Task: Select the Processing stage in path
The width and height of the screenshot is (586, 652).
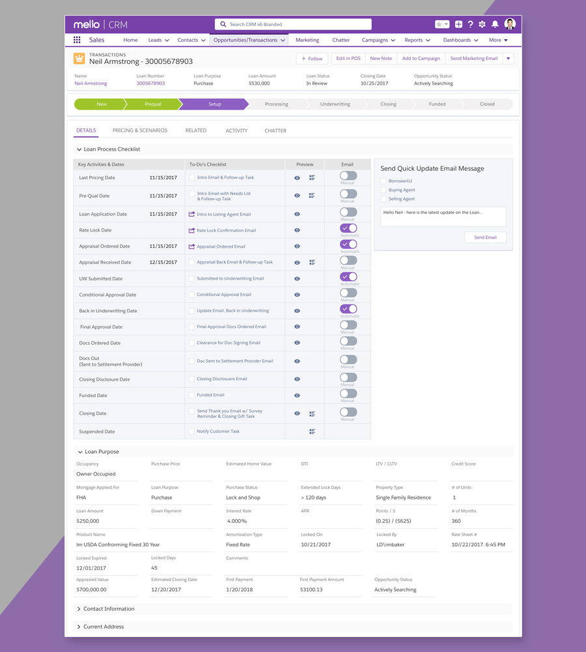Action: 276,104
